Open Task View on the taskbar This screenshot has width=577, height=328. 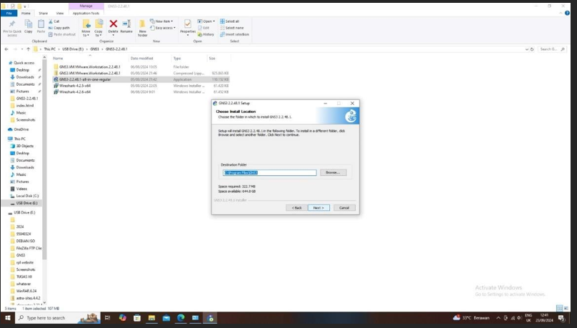tap(107, 318)
